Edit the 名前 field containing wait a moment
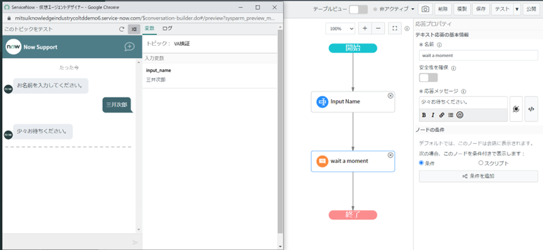Screen dimensions: 543x250 click(478, 55)
